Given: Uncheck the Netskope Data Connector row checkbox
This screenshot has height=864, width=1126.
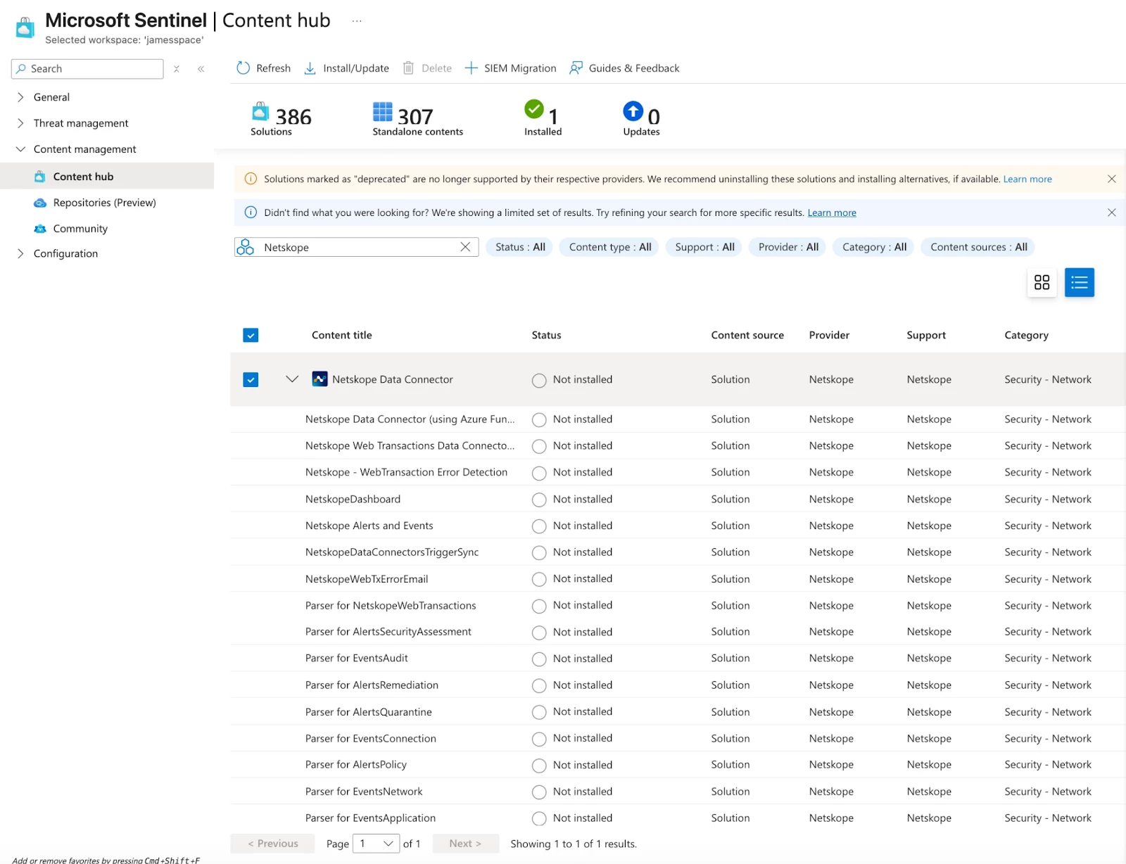Looking at the screenshot, I should pyautogui.click(x=251, y=380).
